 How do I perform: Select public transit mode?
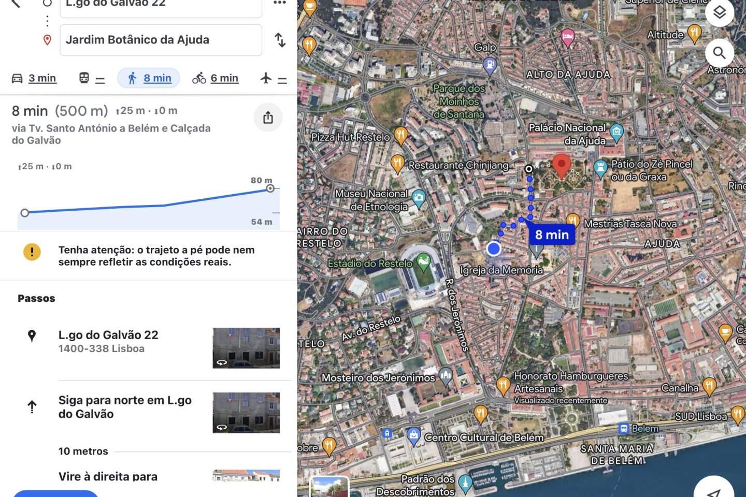point(92,78)
